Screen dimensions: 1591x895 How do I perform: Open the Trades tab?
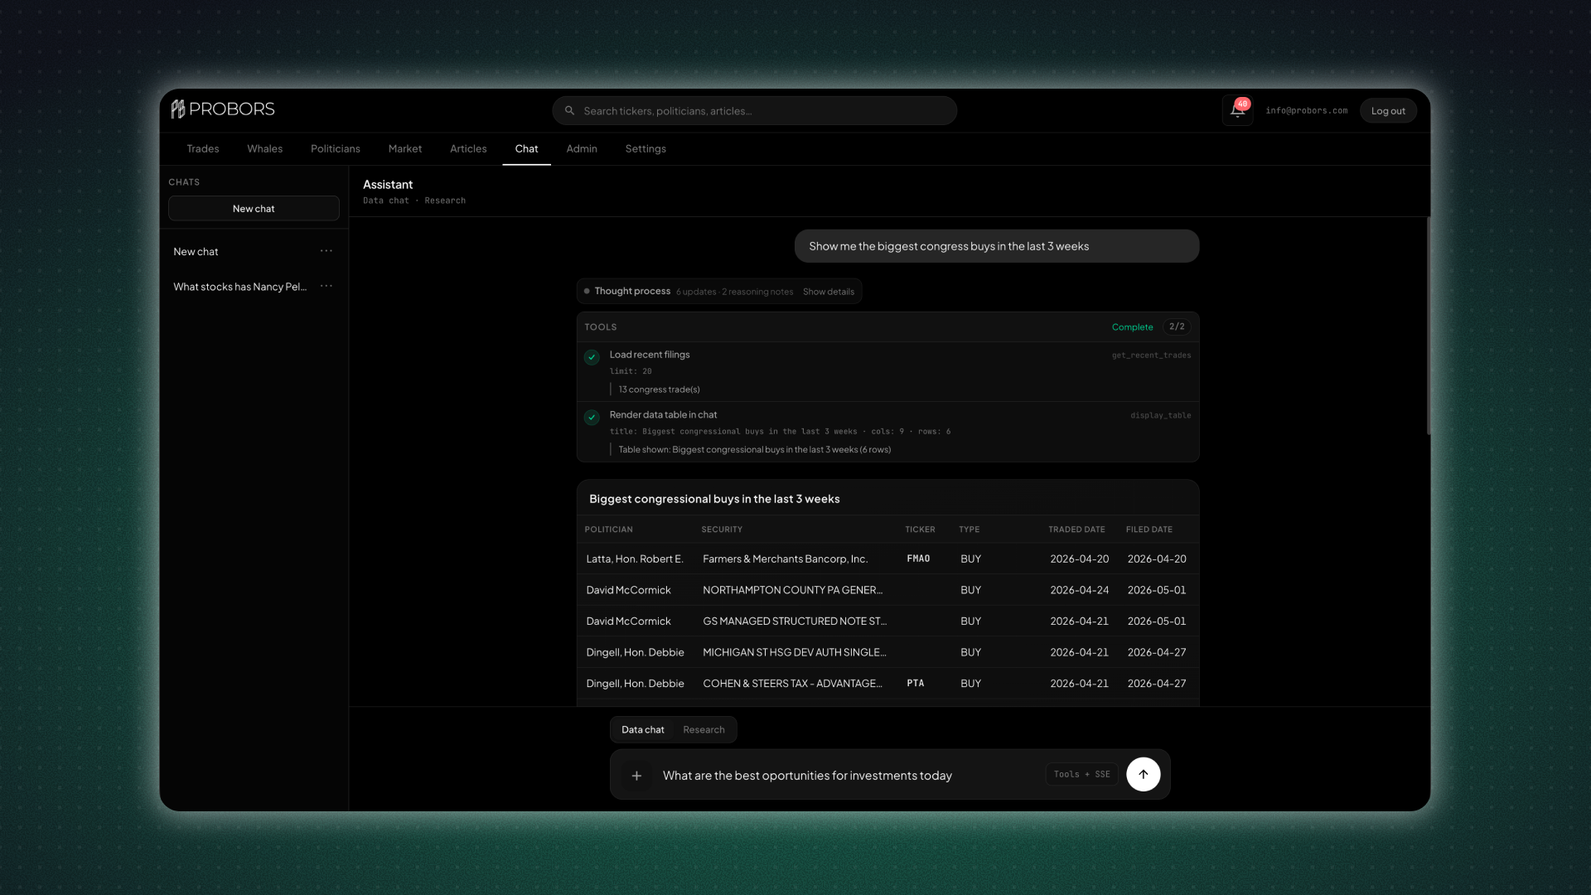pyautogui.click(x=203, y=149)
